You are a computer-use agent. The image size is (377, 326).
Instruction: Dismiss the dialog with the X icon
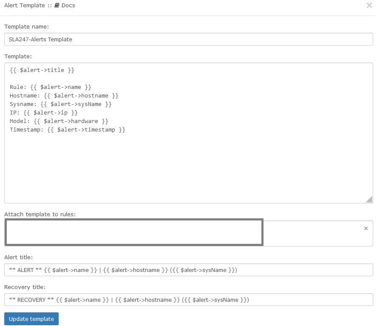coord(369,5)
